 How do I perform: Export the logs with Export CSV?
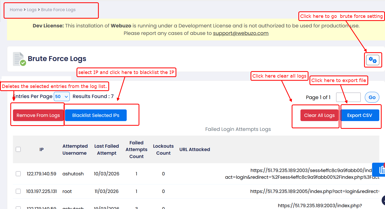point(359,115)
